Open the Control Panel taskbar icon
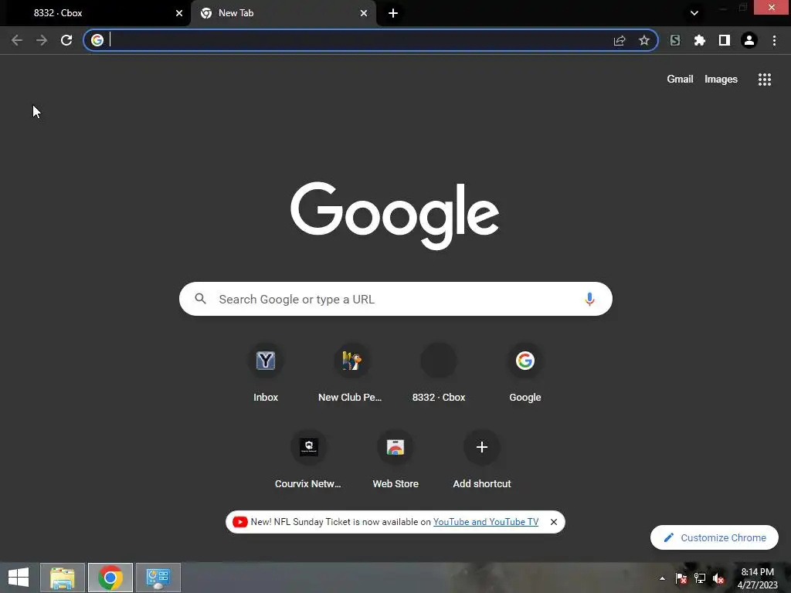 pos(158,578)
